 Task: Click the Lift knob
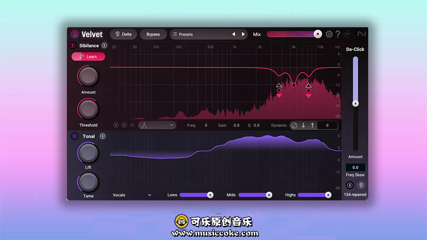(88, 153)
